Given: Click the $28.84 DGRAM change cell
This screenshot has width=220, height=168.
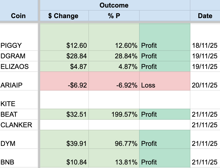Looking at the screenshot, I should pos(64,56).
